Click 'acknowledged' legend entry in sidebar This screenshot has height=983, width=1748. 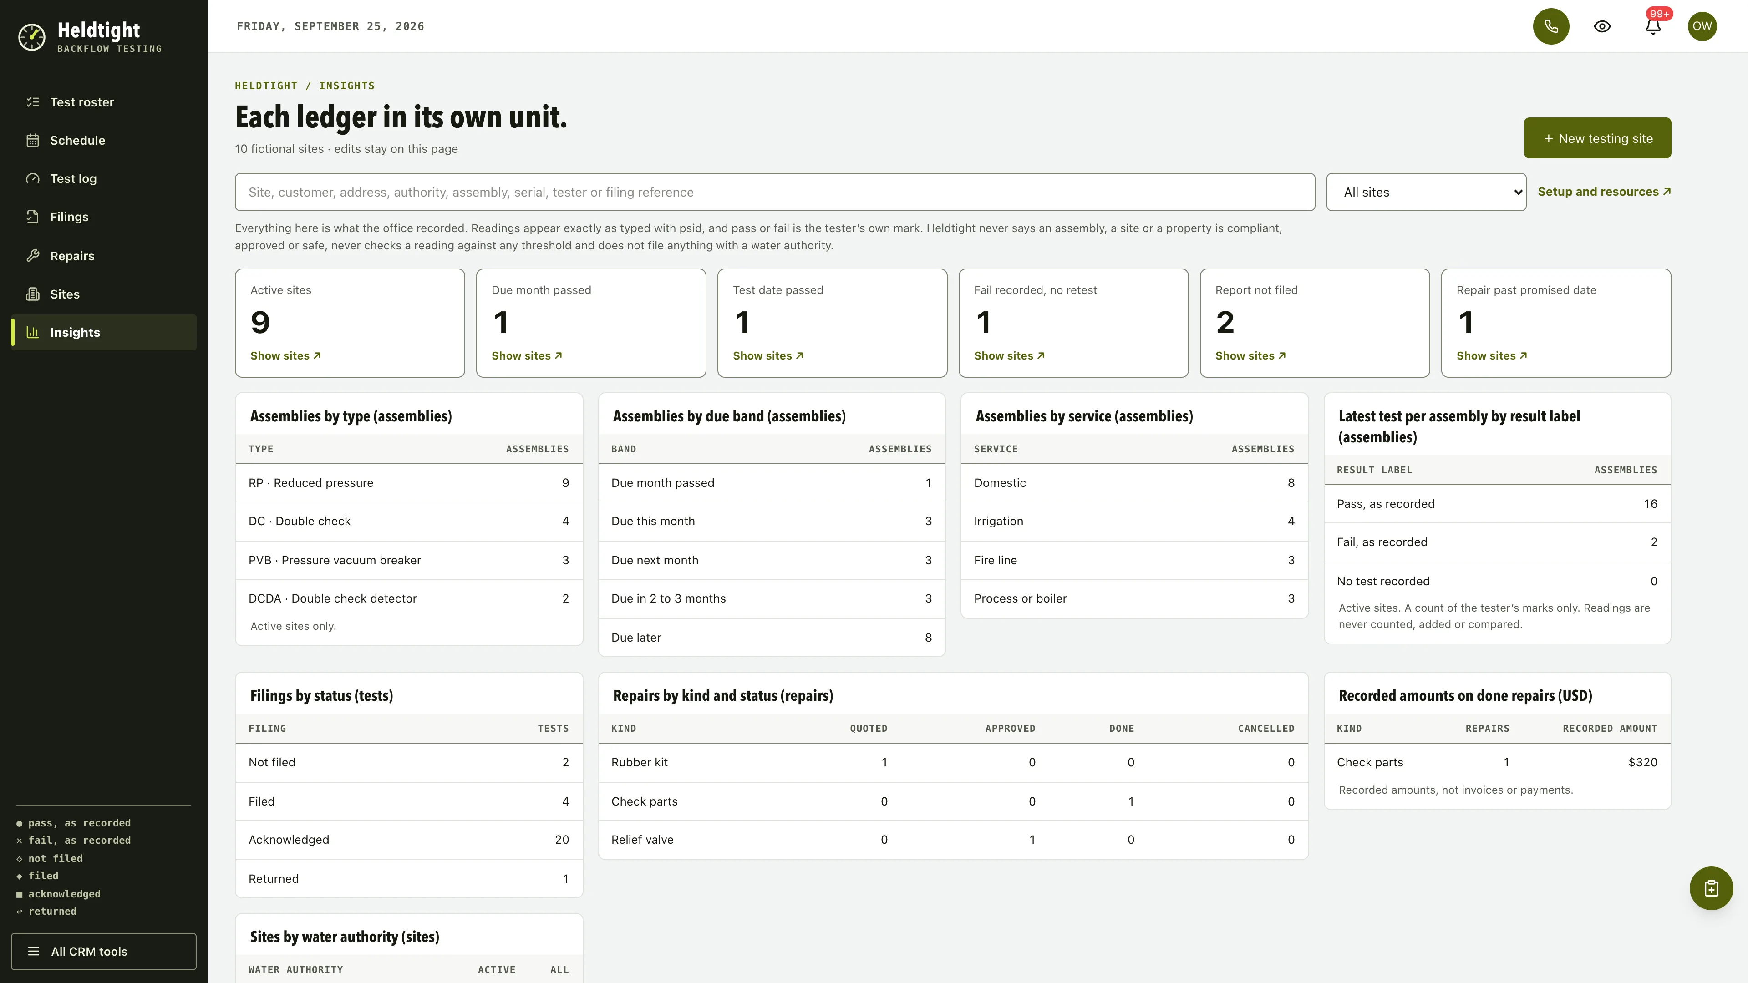pyautogui.click(x=58, y=894)
